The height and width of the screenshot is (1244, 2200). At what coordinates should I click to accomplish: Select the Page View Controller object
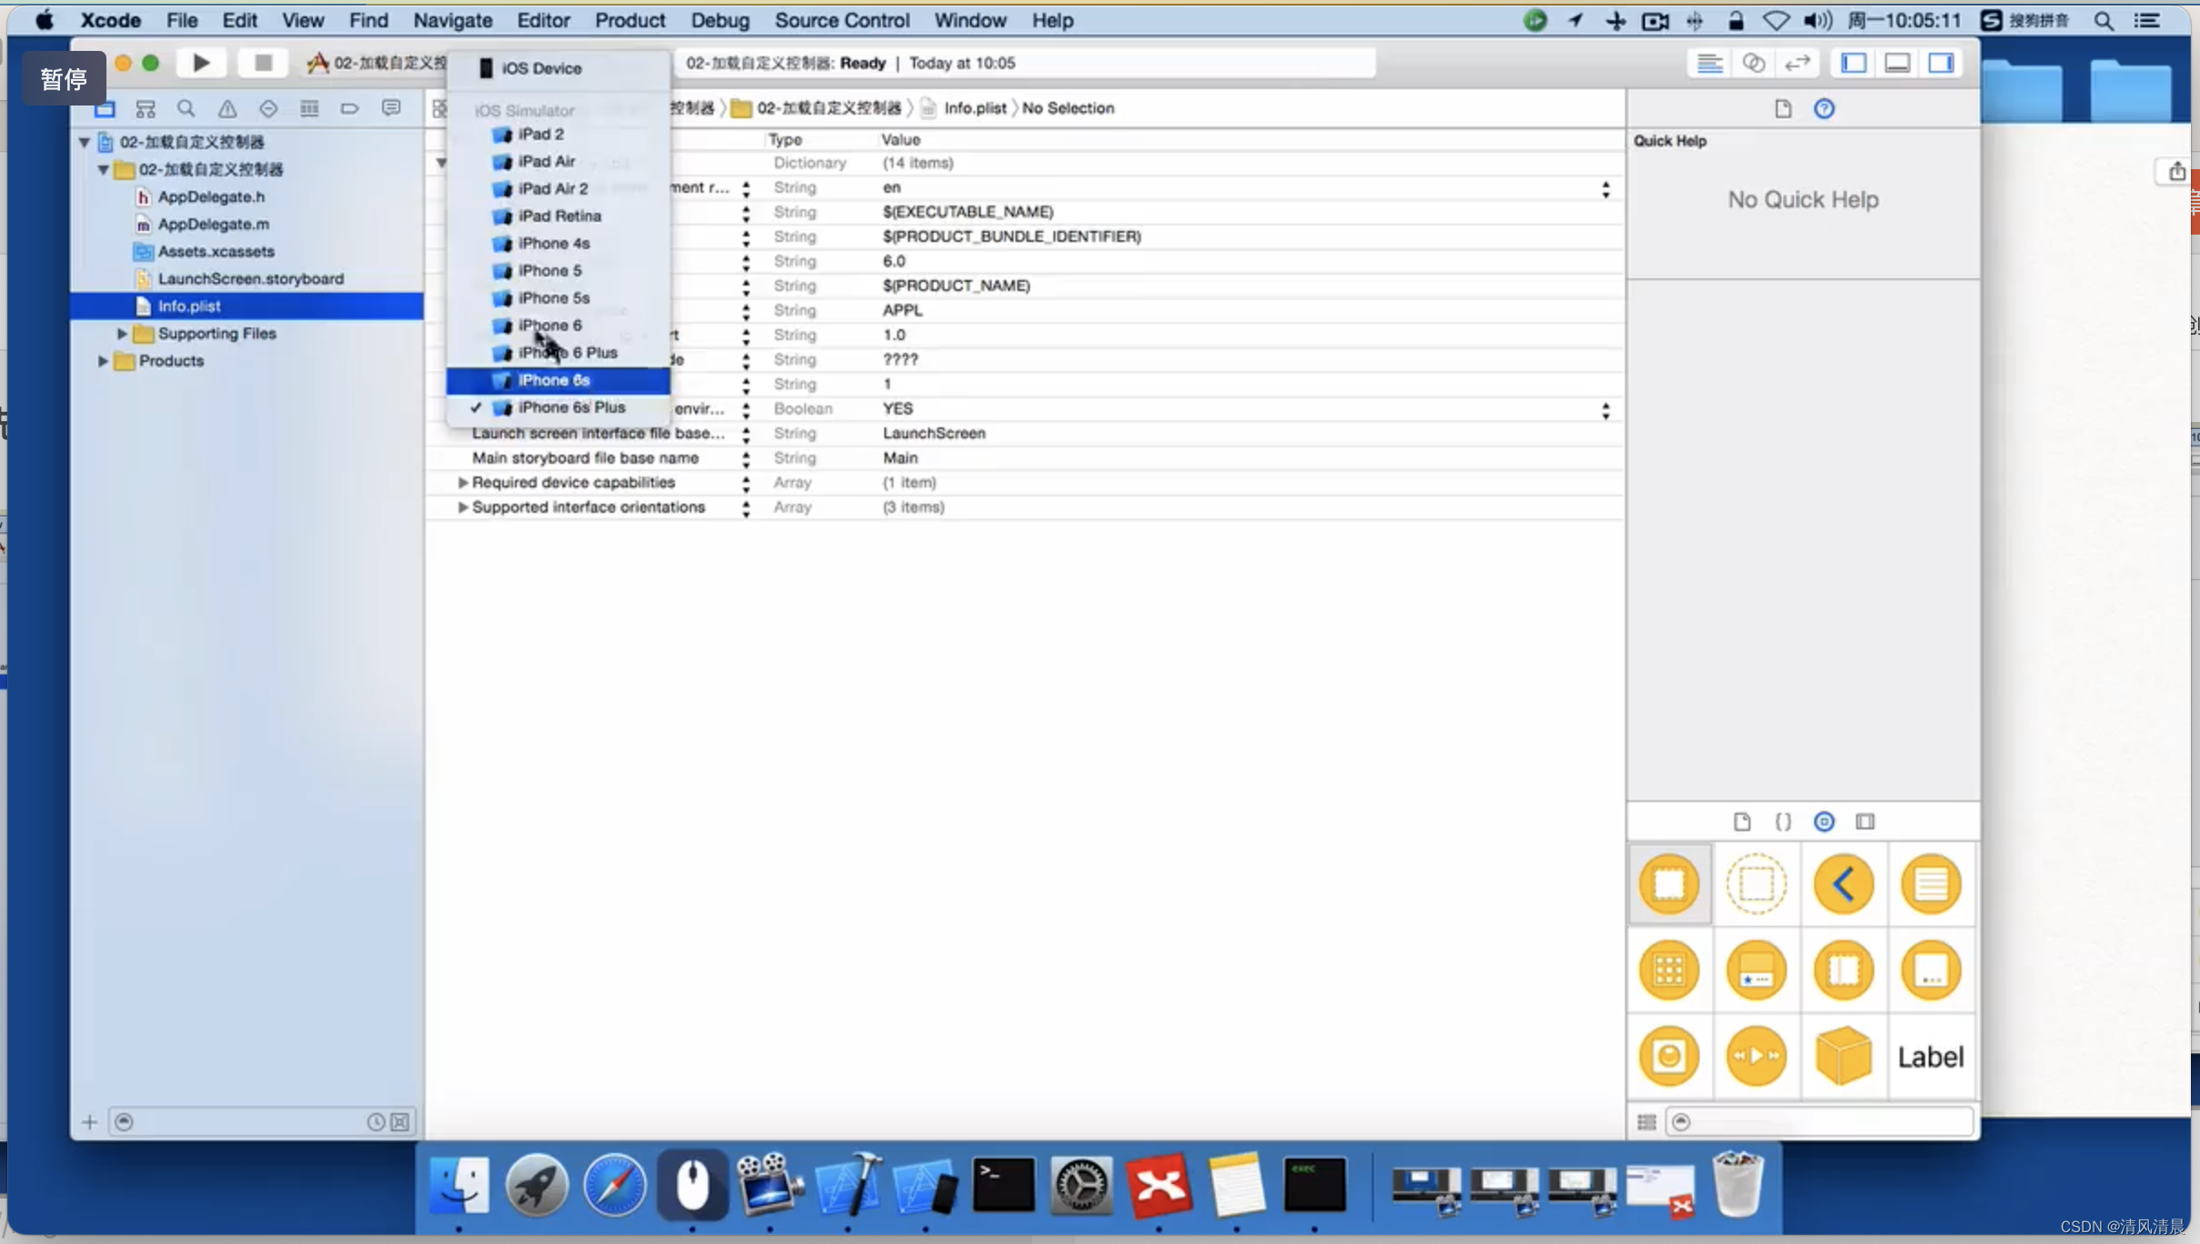1931,970
